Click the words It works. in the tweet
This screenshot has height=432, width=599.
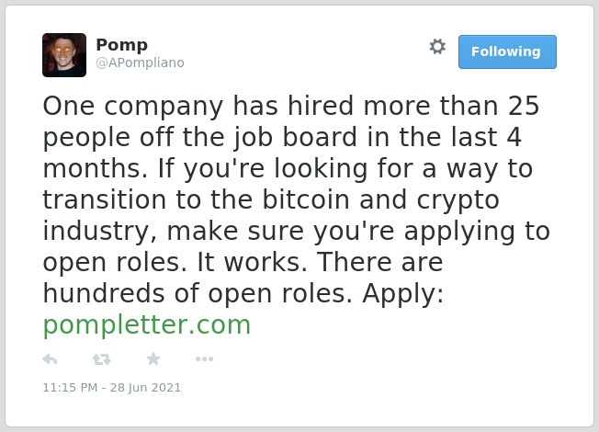[252, 262]
